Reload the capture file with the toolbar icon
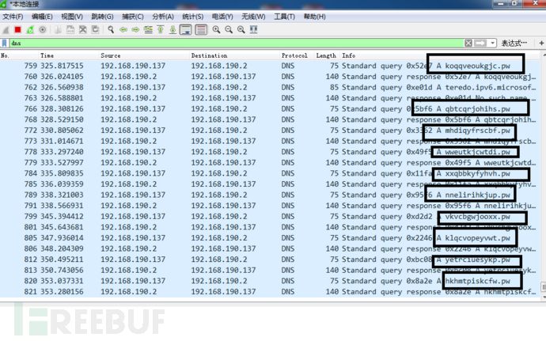This screenshot has height=341, width=546. 95,30
